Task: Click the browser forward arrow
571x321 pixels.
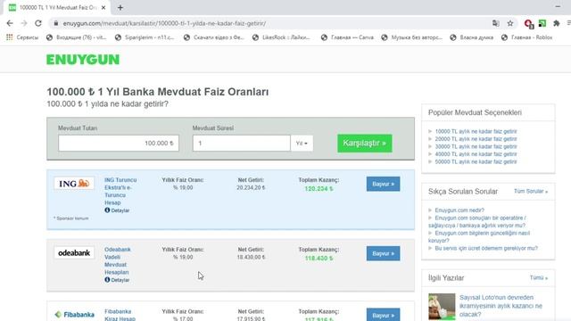Action: (24, 23)
